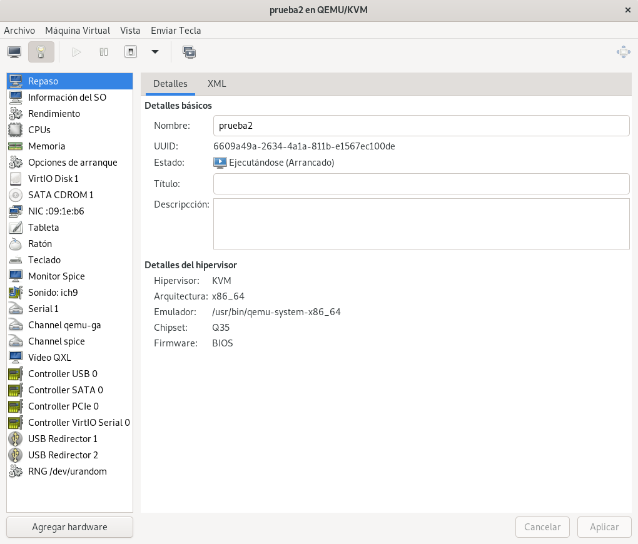The height and width of the screenshot is (544, 638).
Task: Select Ratón input device
Action: [69, 244]
